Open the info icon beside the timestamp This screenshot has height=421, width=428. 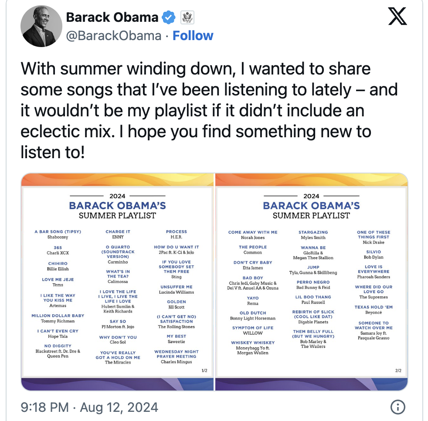397,407
